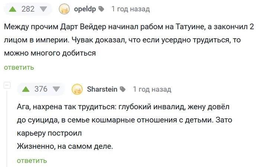Upvote opeldp's comment
The image size is (260, 167).
point(14,9)
